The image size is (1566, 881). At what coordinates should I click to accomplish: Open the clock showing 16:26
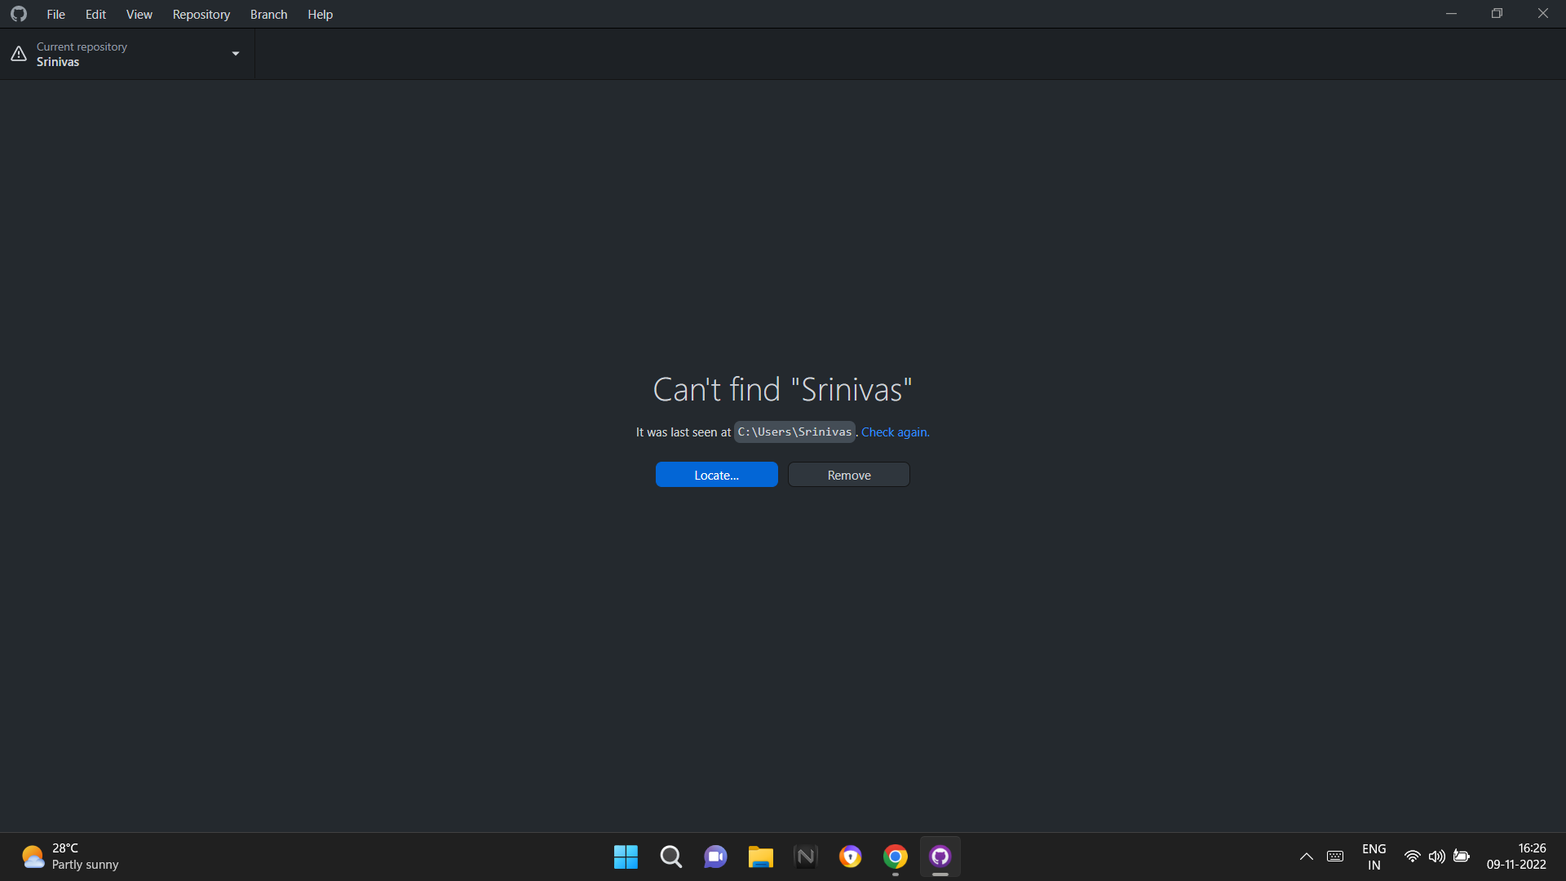pyautogui.click(x=1516, y=857)
